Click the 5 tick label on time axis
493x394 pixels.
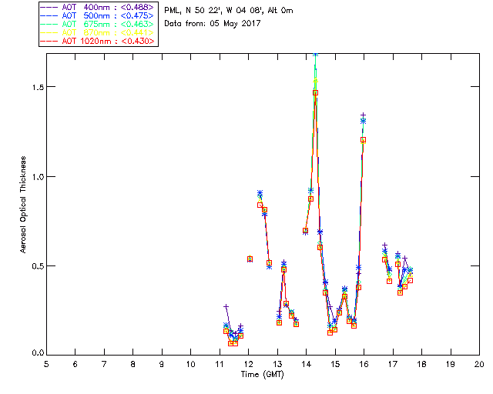46,363
